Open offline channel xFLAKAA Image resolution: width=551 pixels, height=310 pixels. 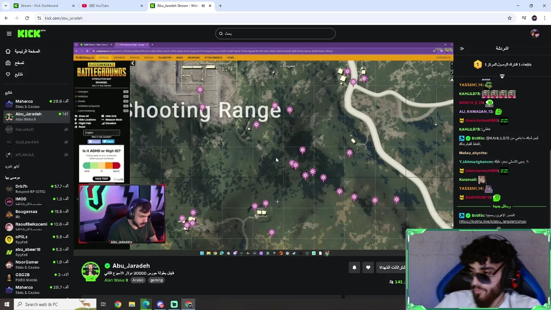click(x=37, y=155)
